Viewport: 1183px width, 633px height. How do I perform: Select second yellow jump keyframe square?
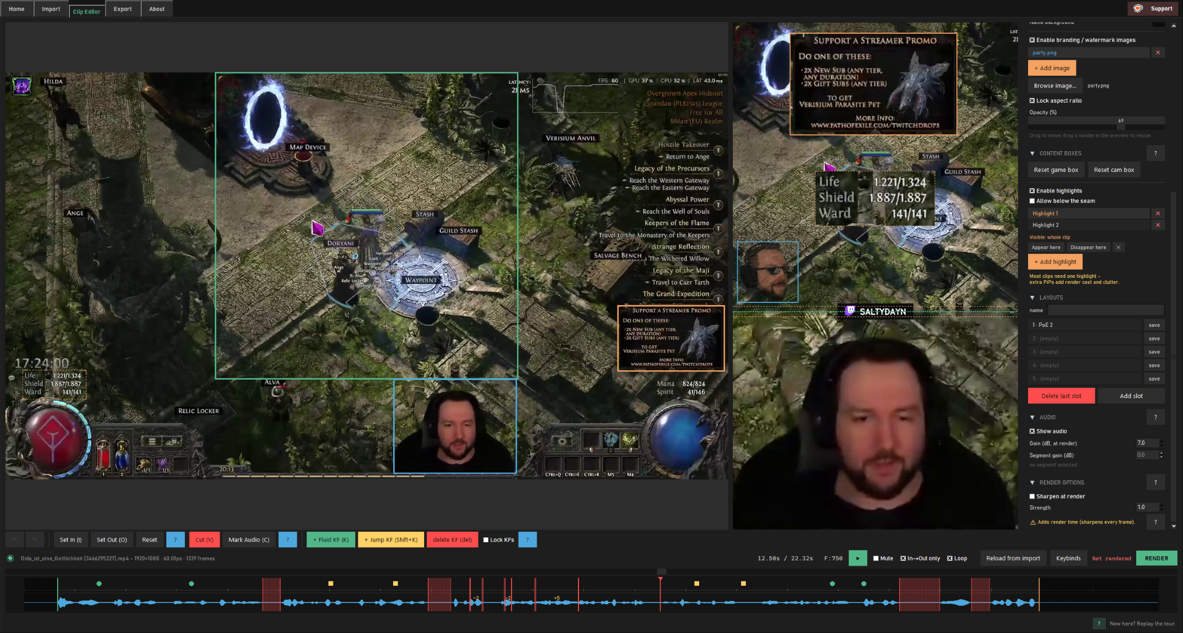[x=395, y=584]
